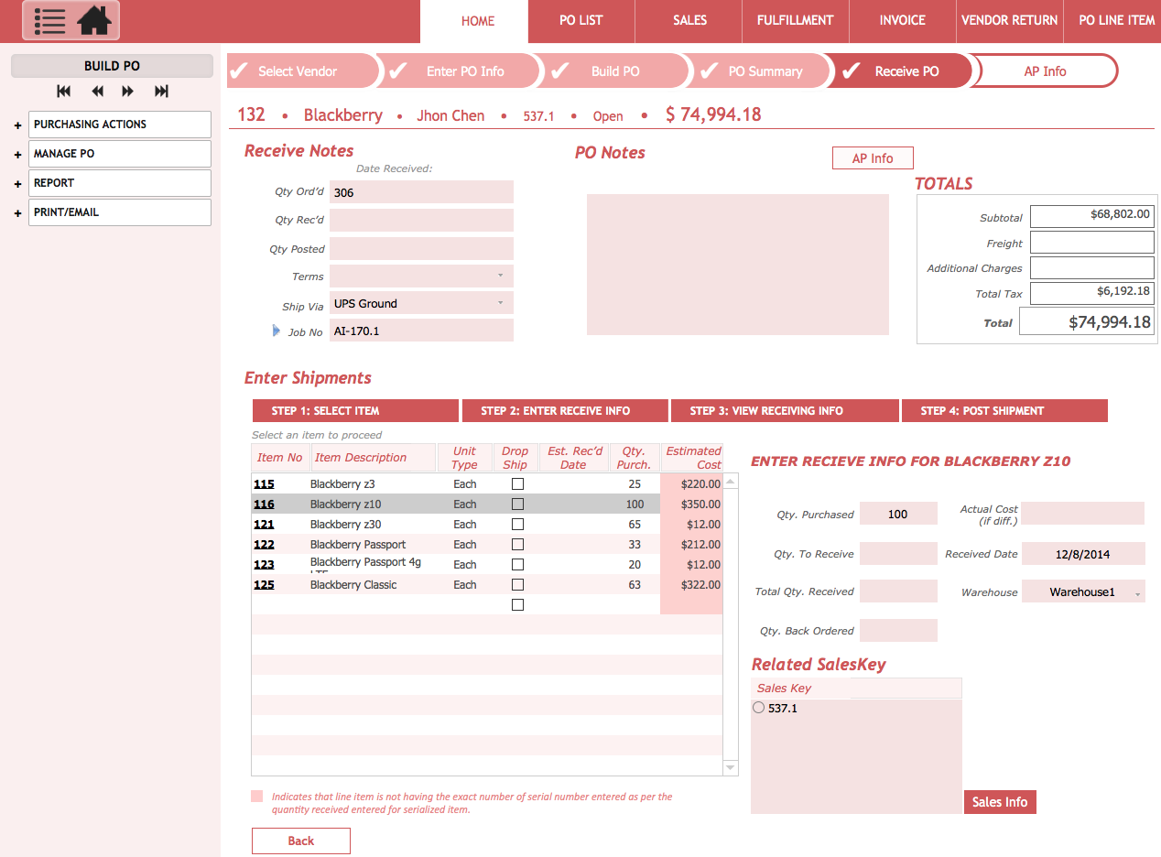This screenshot has height=857, width=1161.
Task: Open the PO LINE ITEM tab
Action: (x=1112, y=21)
